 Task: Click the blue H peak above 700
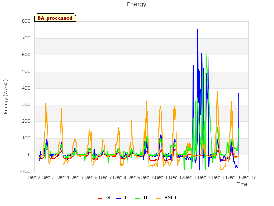[x=197, y=30]
